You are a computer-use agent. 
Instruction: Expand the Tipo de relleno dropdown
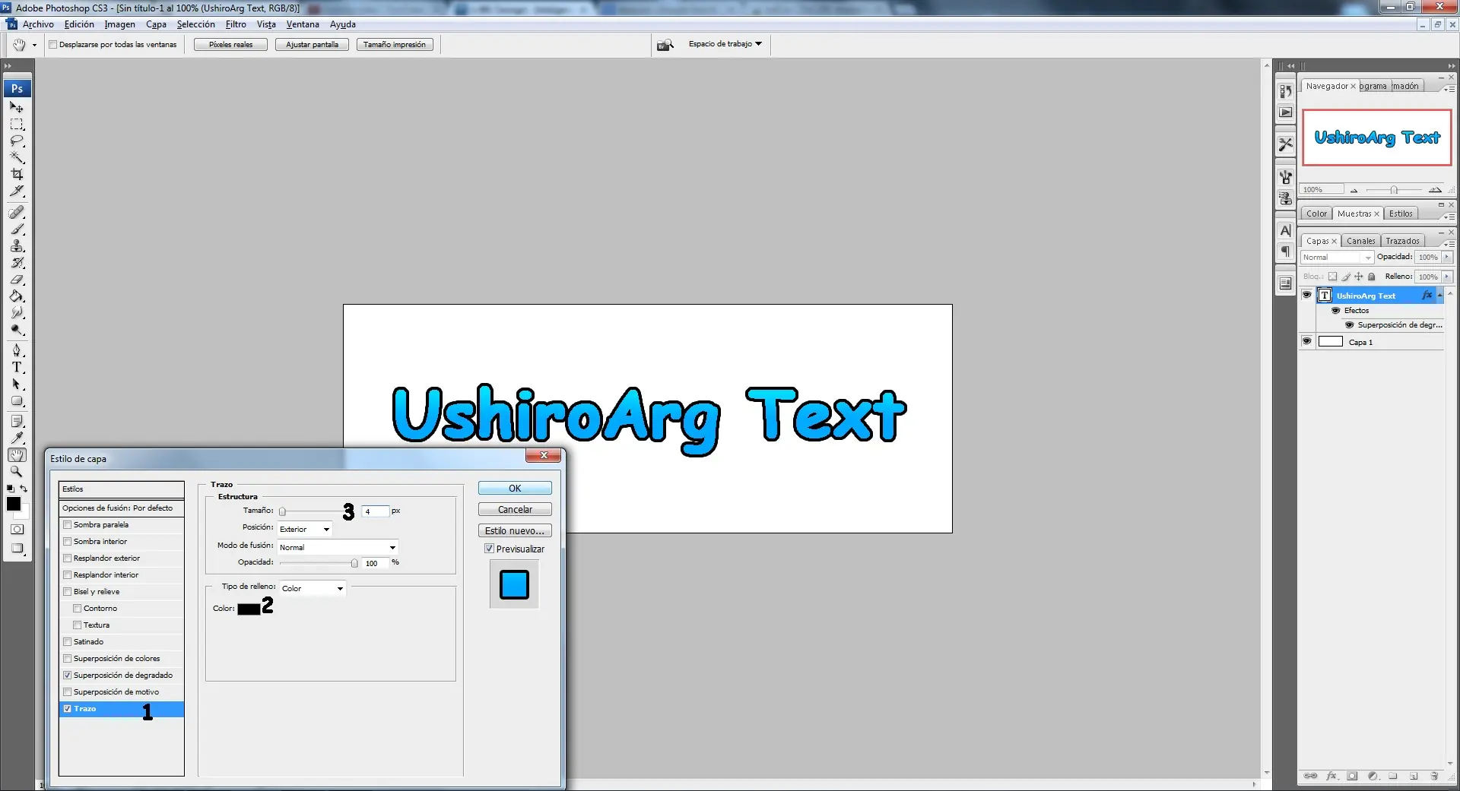click(313, 588)
